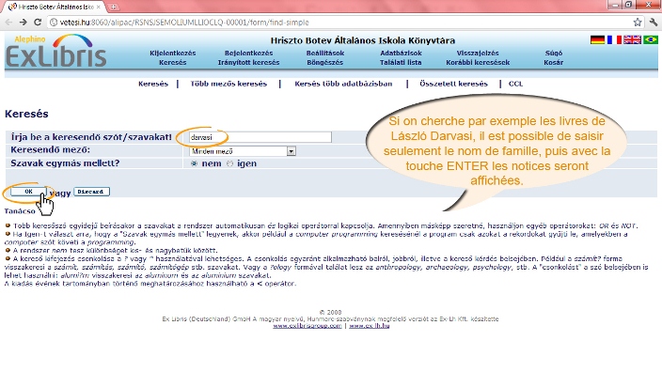Select the 'igen' radio button

pos(229,163)
